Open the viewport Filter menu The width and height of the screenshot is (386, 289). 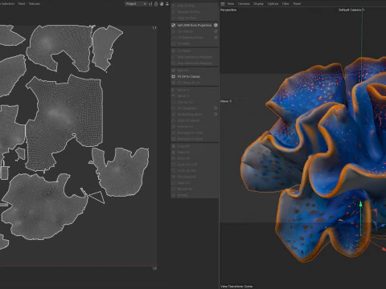pyautogui.click(x=285, y=4)
